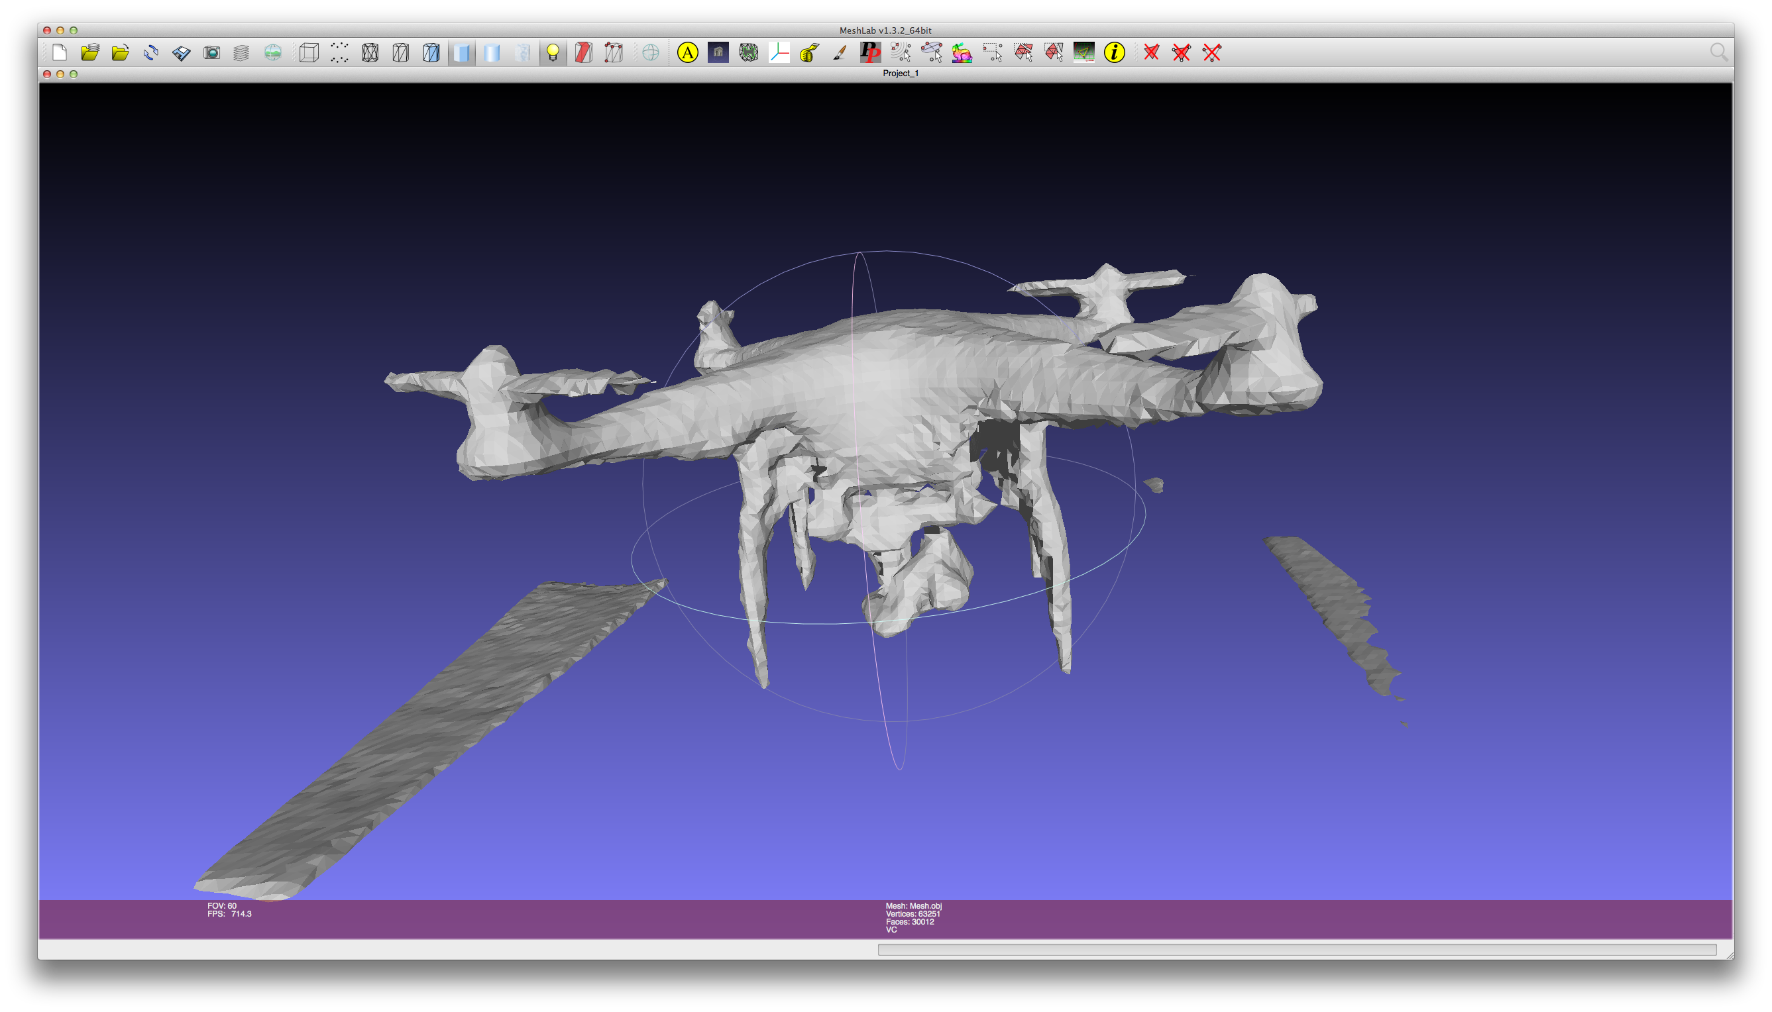Import a mesh into the current project

click(122, 53)
